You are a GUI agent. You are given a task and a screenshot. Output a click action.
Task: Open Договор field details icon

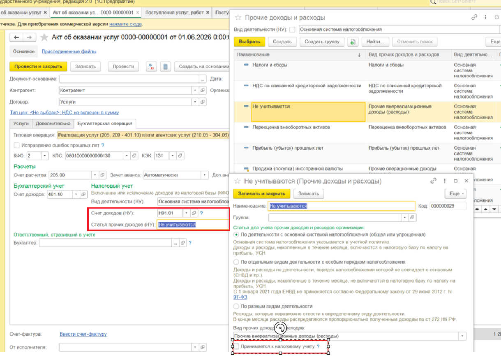click(x=202, y=102)
